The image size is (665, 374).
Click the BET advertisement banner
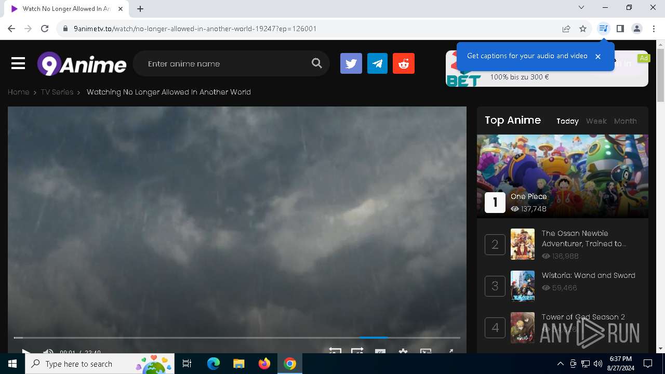click(x=547, y=69)
